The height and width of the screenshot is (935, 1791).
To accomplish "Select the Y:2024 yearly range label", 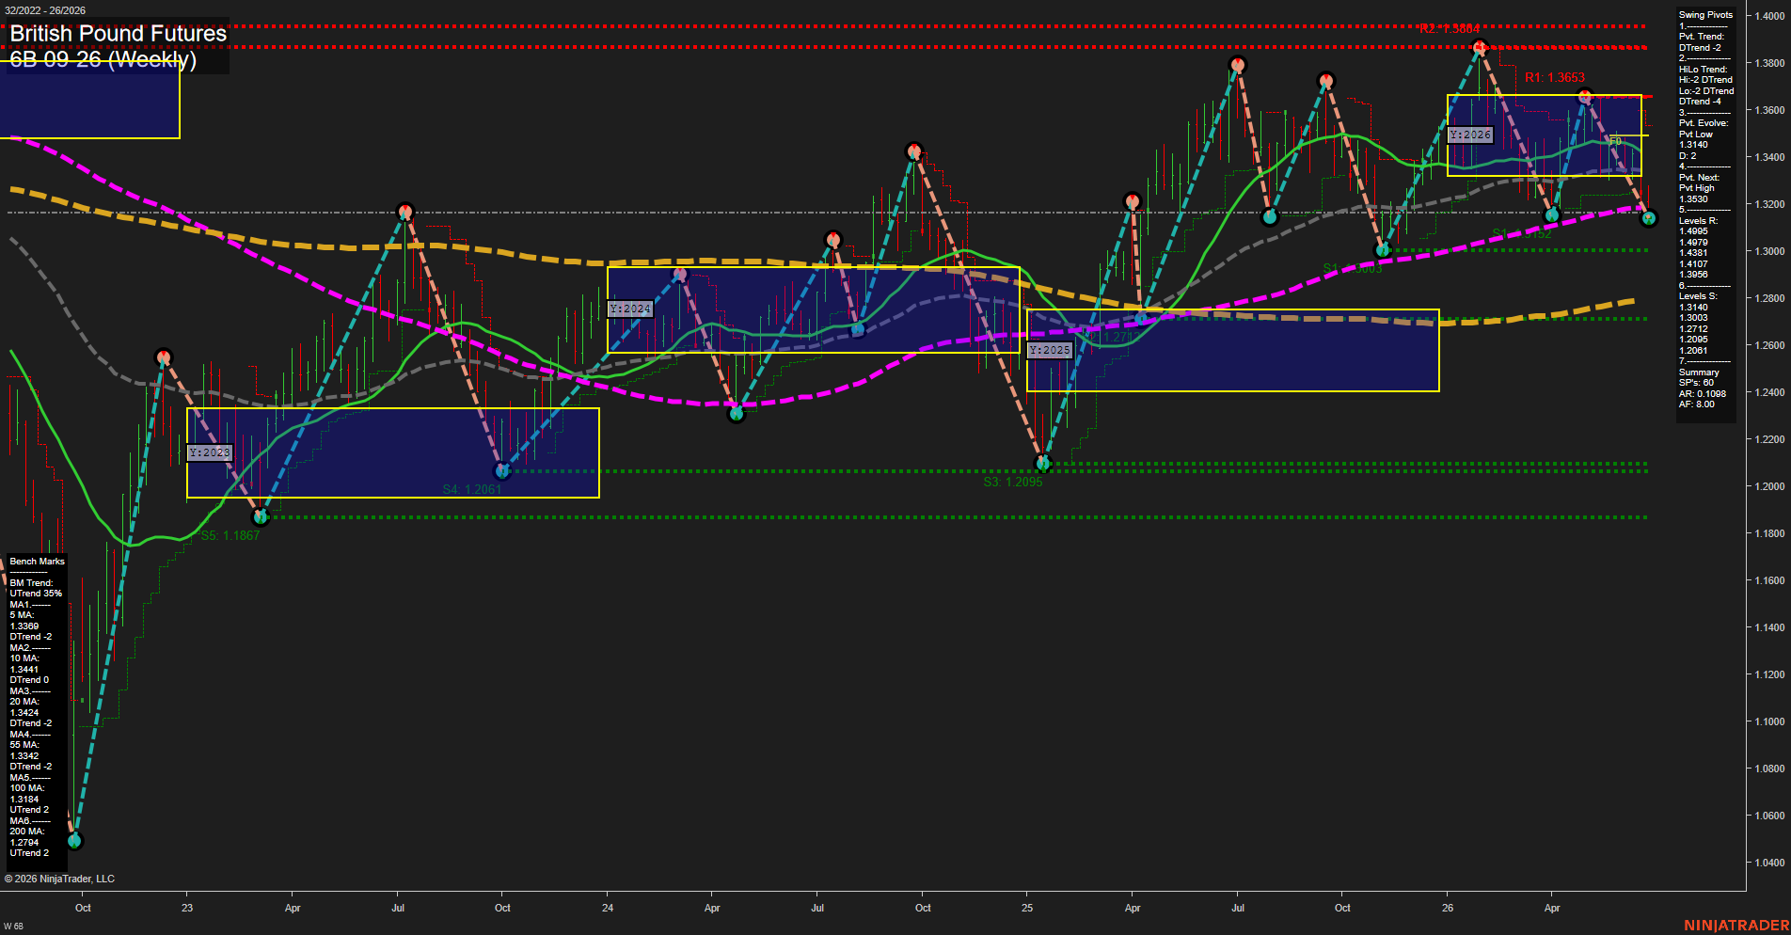I will 630,309.
